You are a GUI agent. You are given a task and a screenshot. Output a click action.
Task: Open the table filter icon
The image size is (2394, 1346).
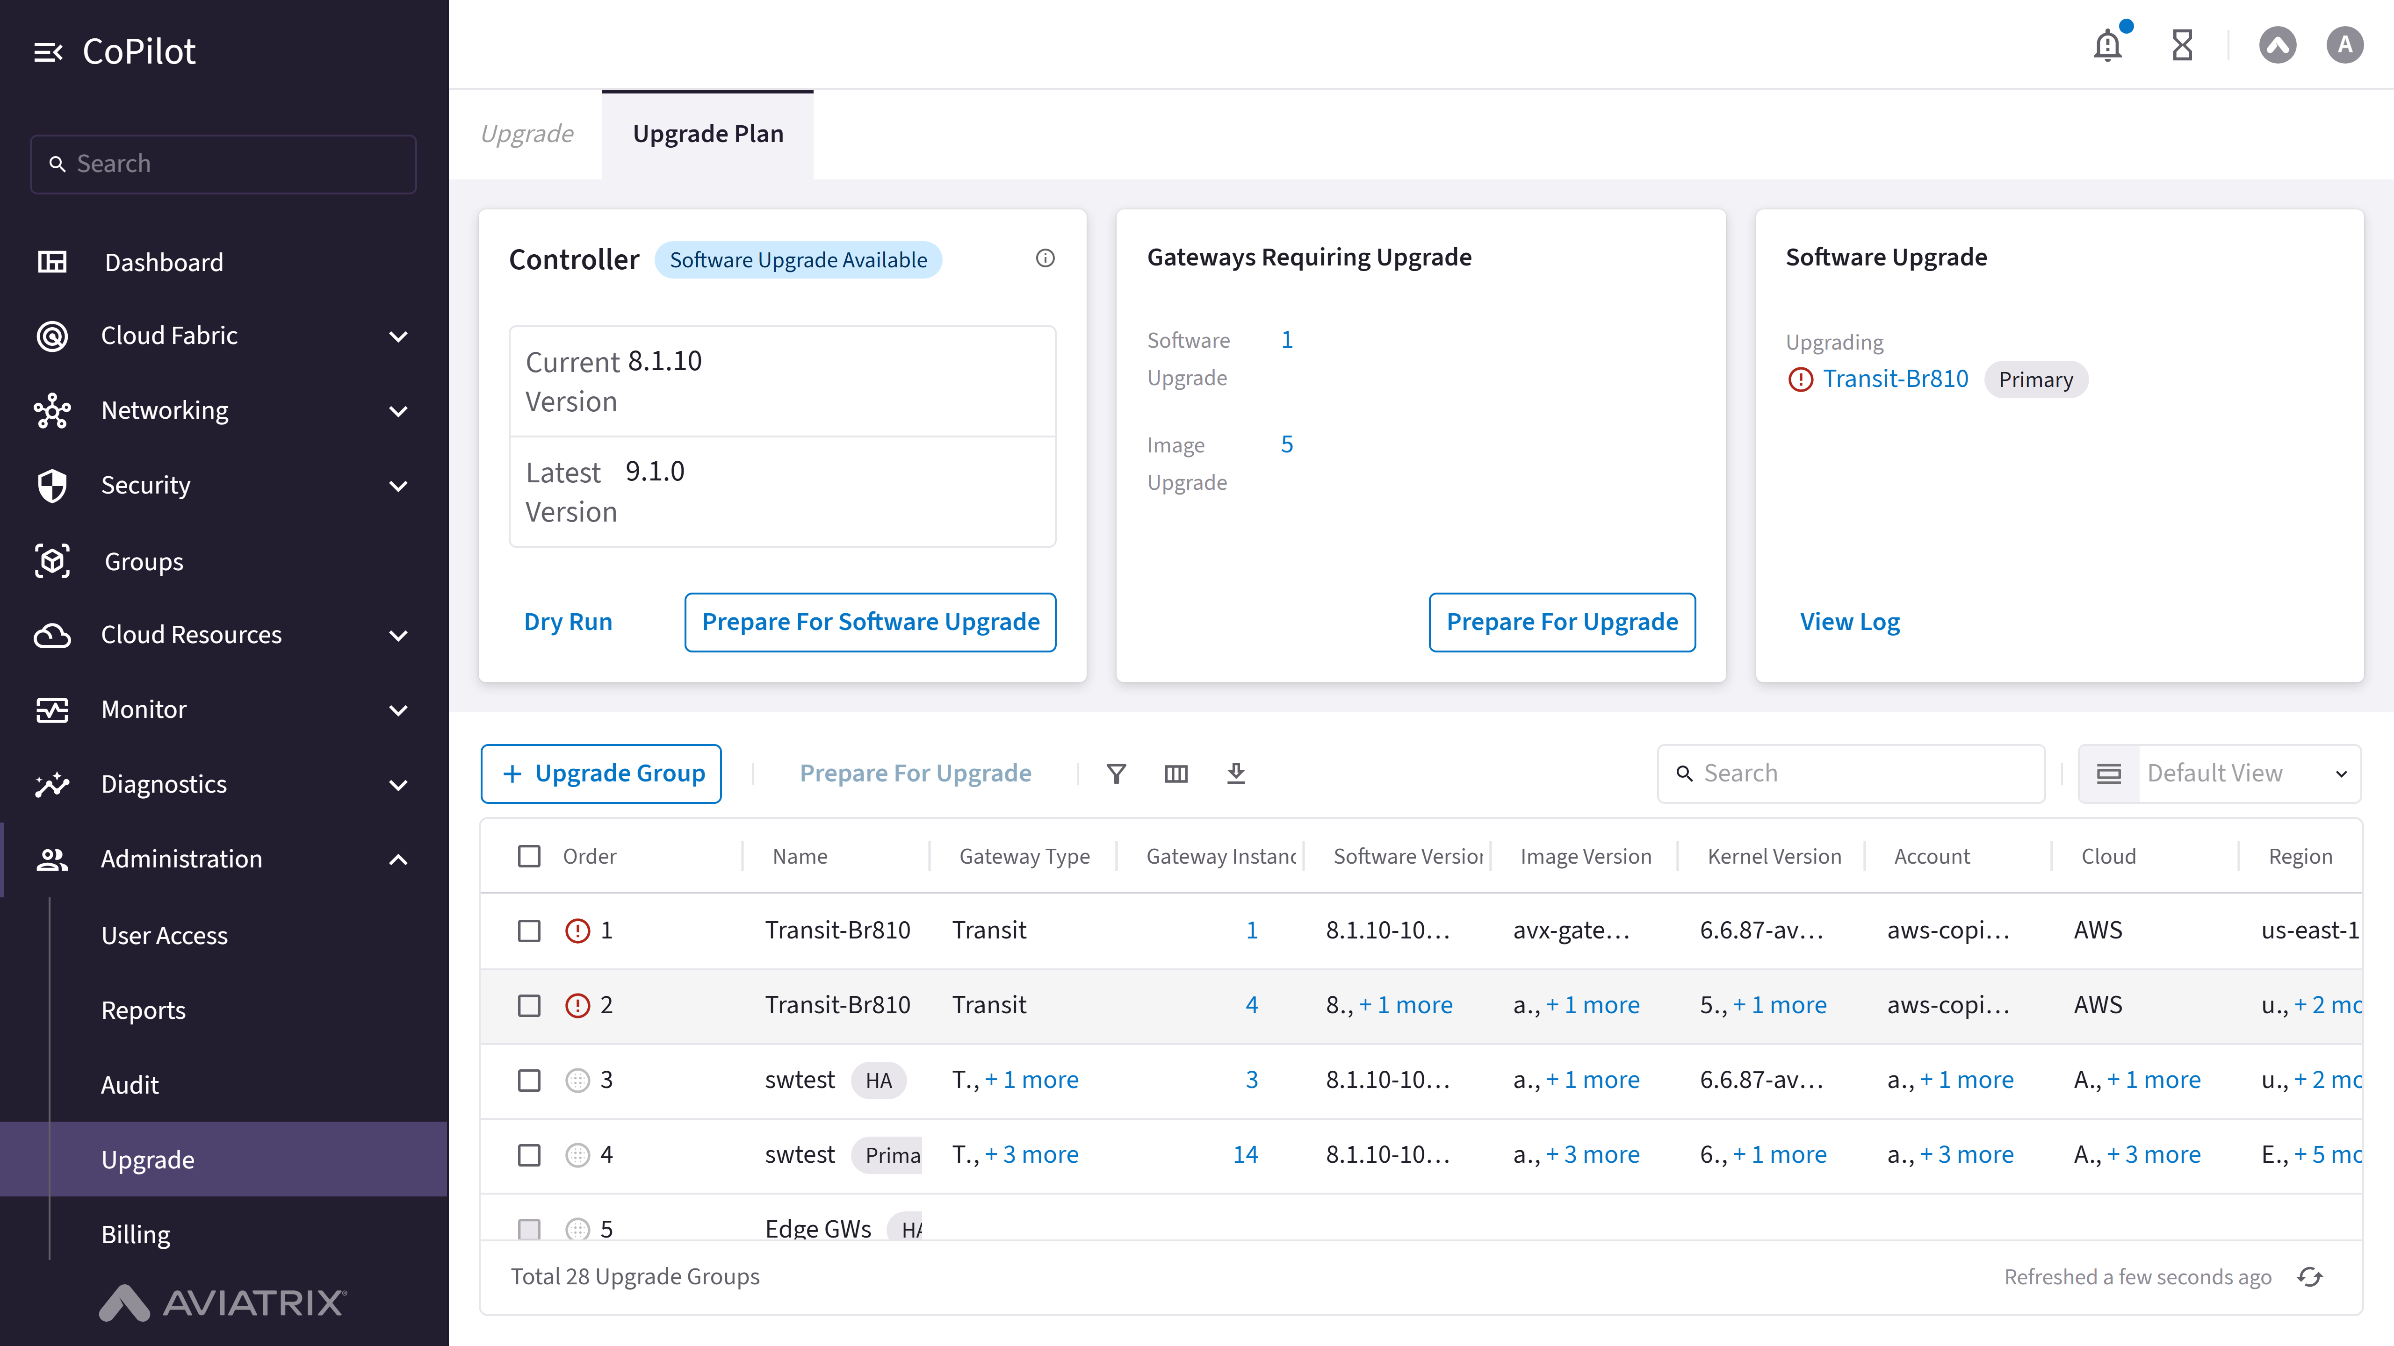pos(1116,773)
